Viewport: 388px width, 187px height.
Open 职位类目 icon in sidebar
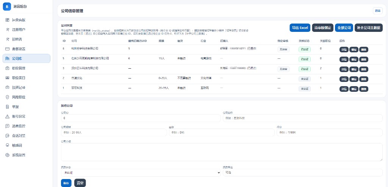(8, 78)
